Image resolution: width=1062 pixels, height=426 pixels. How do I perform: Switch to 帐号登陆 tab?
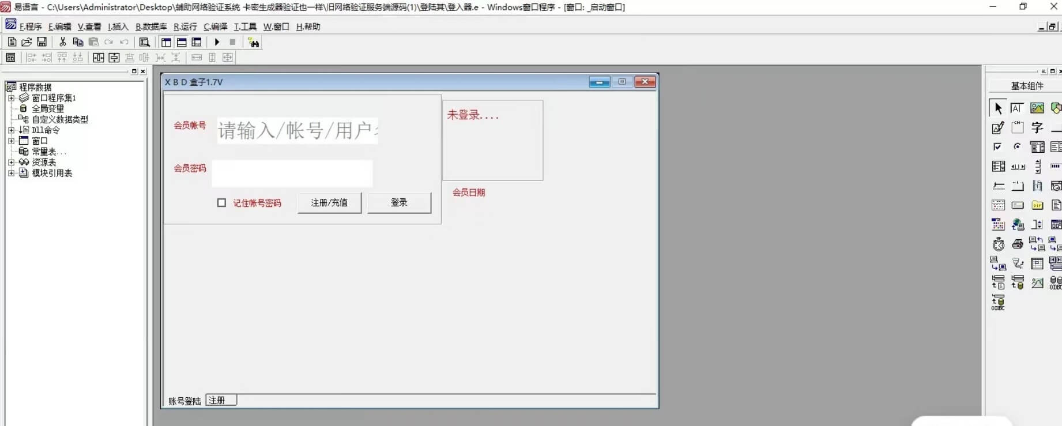184,401
